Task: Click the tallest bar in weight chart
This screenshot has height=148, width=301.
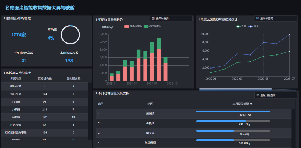Action: click(x=159, y=59)
